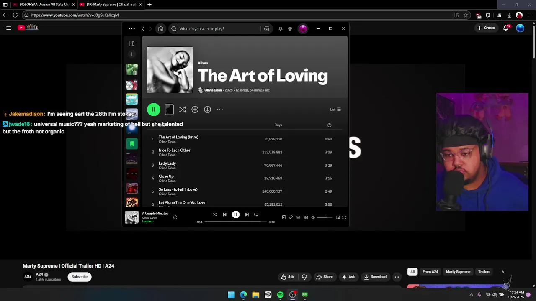Add A Couple Minutes to Liked Songs

(175, 217)
